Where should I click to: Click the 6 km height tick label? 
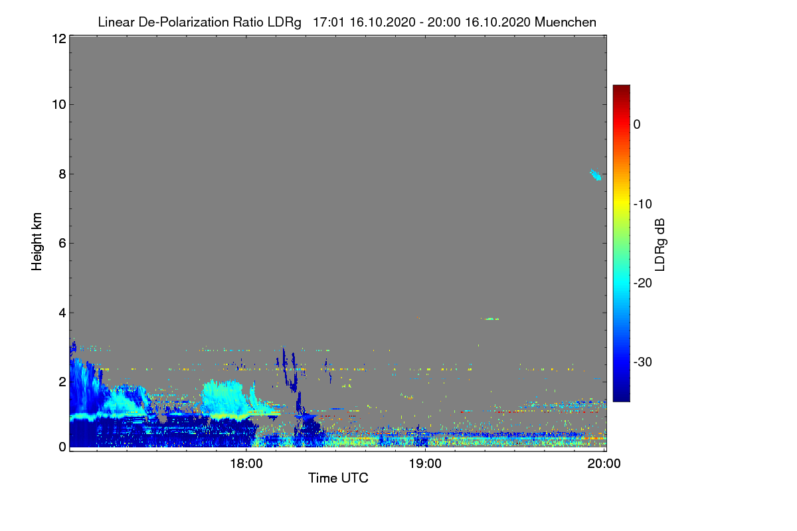click(62, 243)
